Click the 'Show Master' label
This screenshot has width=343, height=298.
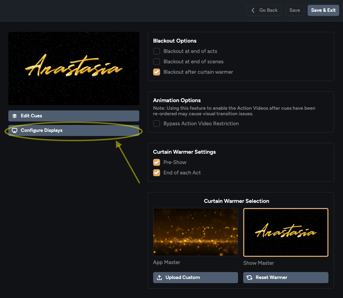tap(258, 263)
